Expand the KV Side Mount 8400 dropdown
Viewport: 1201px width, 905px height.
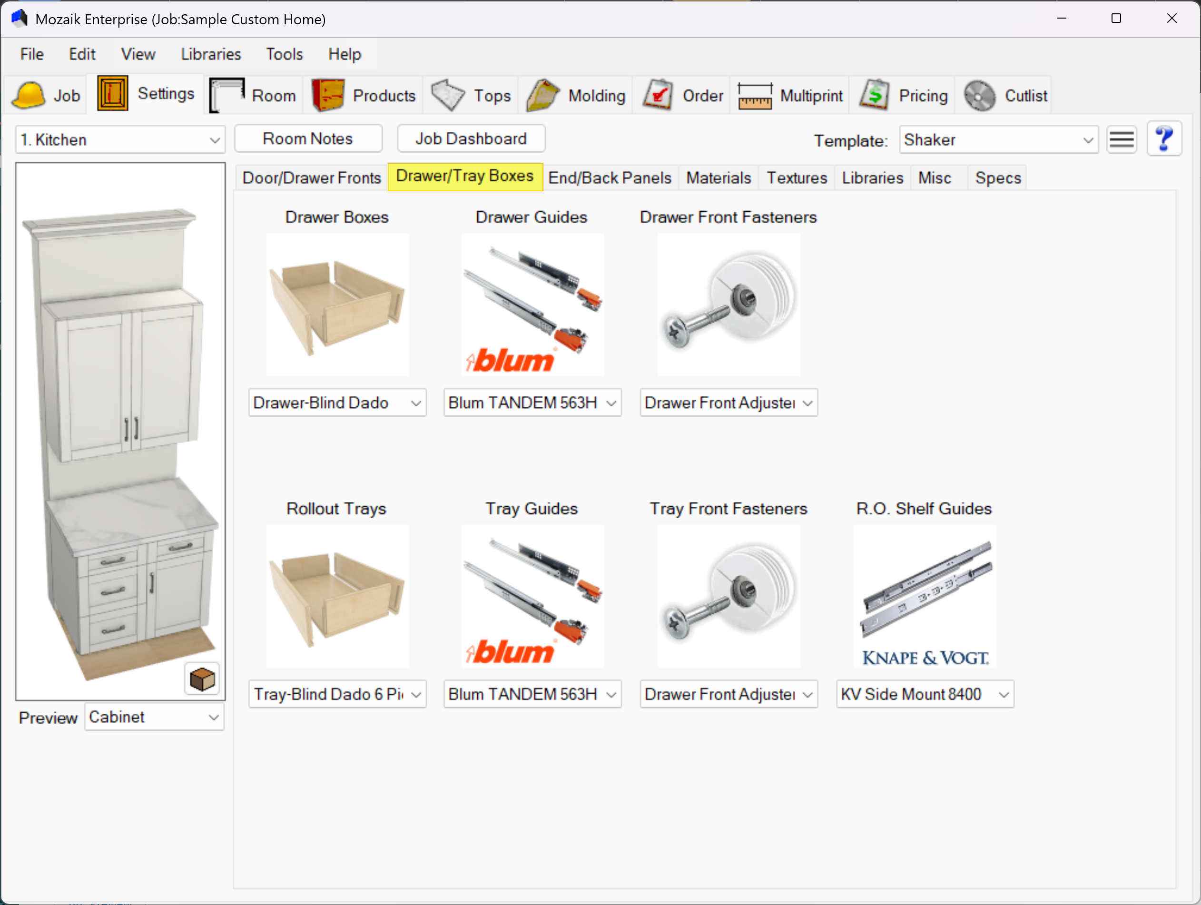click(x=925, y=694)
